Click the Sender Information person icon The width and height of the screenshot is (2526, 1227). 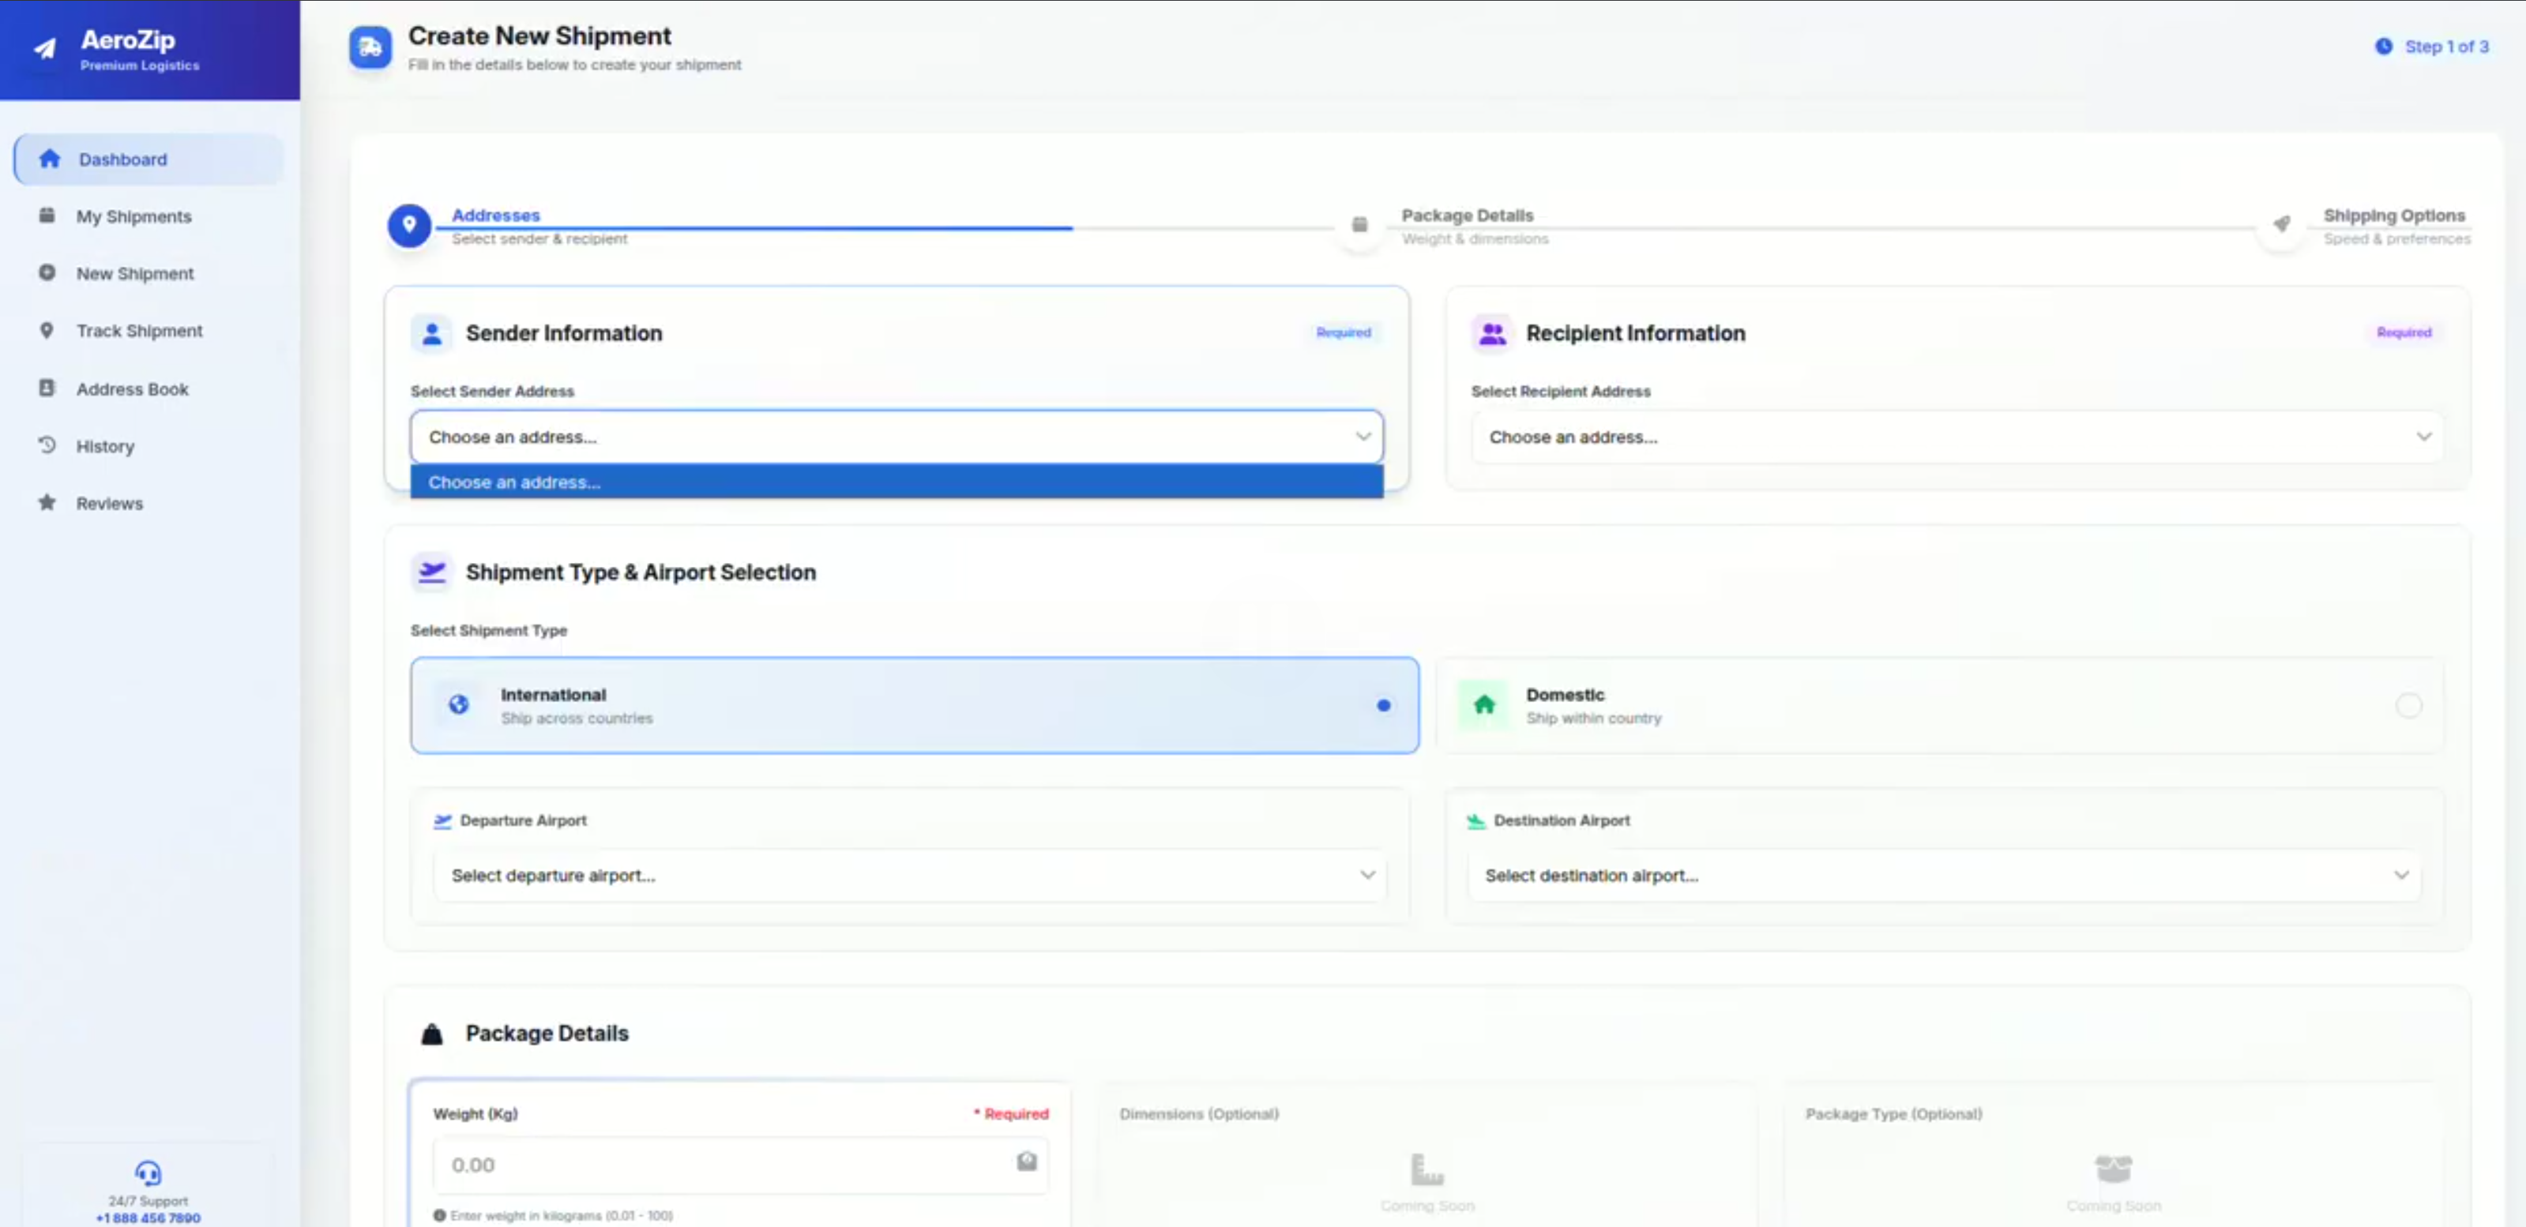431,333
